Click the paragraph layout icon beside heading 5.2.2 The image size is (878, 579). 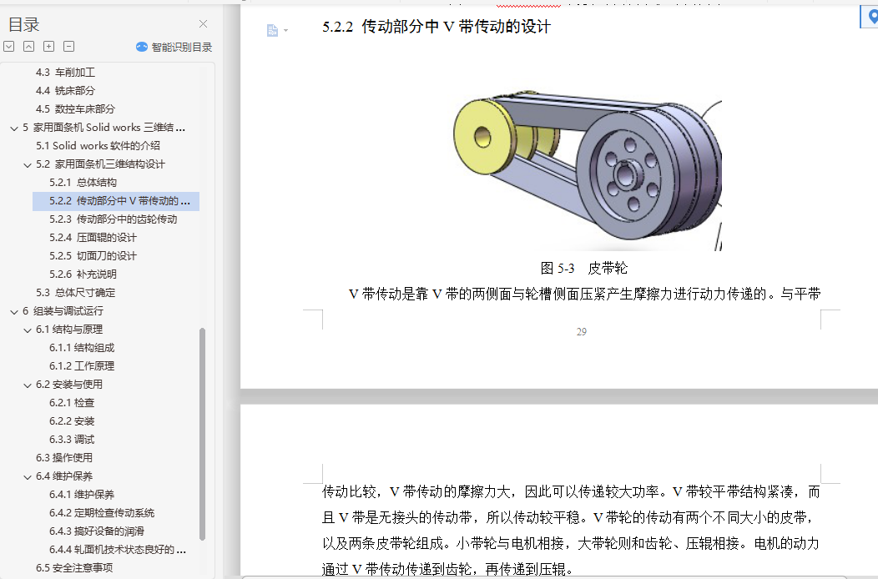(x=272, y=30)
